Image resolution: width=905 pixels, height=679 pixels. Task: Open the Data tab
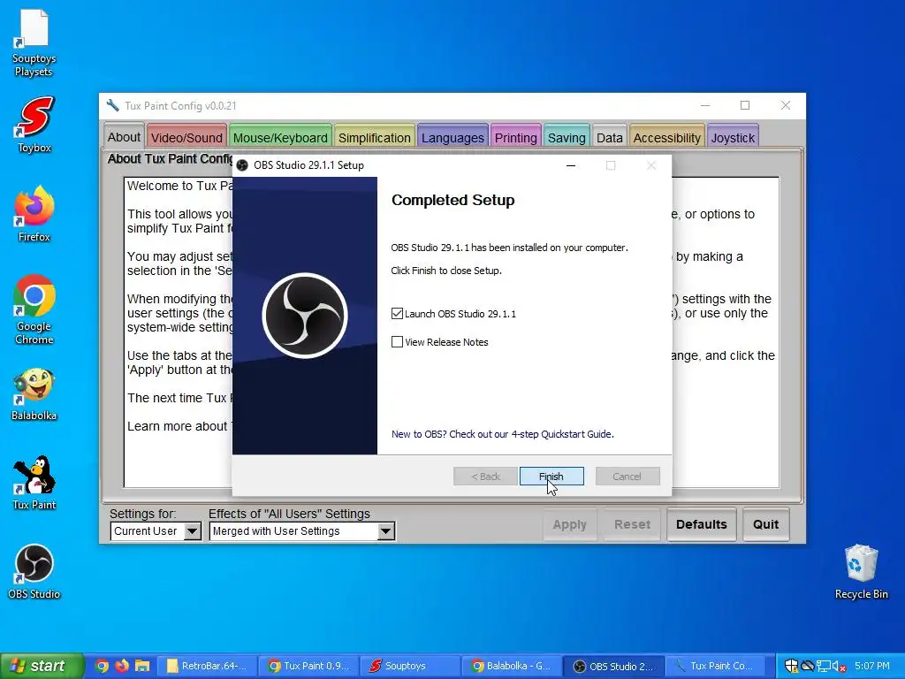(x=609, y=137)
